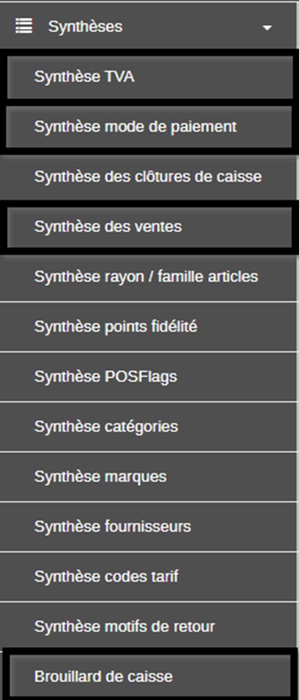Click the Synthèses section header
The width and height of the screenshot is (299, 700).
pyautogui.click(x=148, y=26)
